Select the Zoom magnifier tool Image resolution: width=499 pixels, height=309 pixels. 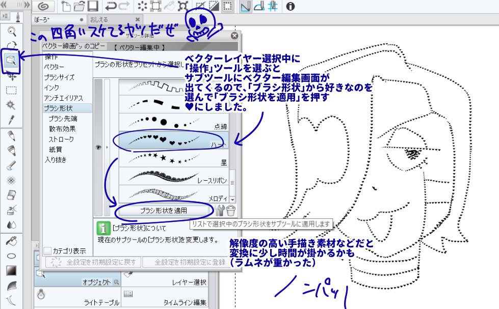point(12,32)
